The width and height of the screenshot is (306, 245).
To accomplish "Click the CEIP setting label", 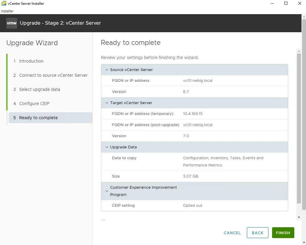I will [x=123, y=206].
